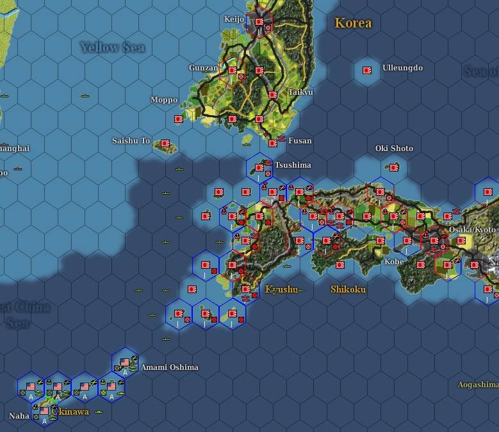This screenshot has height=432, width=499.
Task: Click the ship marker below Yellow Sea label
Action: click(85, 96)
